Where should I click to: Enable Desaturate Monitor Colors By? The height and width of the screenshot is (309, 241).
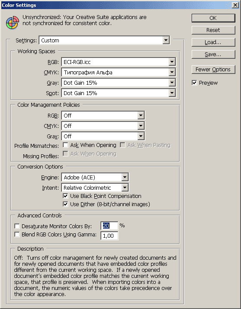(x=17, y=226)
